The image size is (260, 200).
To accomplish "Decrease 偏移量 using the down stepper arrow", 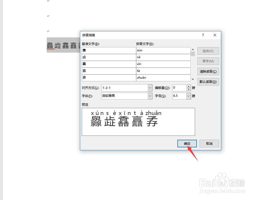I will (189, 89).
